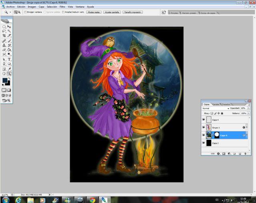The image size is (256, 203).
Task: Select the Path Selection tool
Action: pyautogui.click(x=4, y=60)
